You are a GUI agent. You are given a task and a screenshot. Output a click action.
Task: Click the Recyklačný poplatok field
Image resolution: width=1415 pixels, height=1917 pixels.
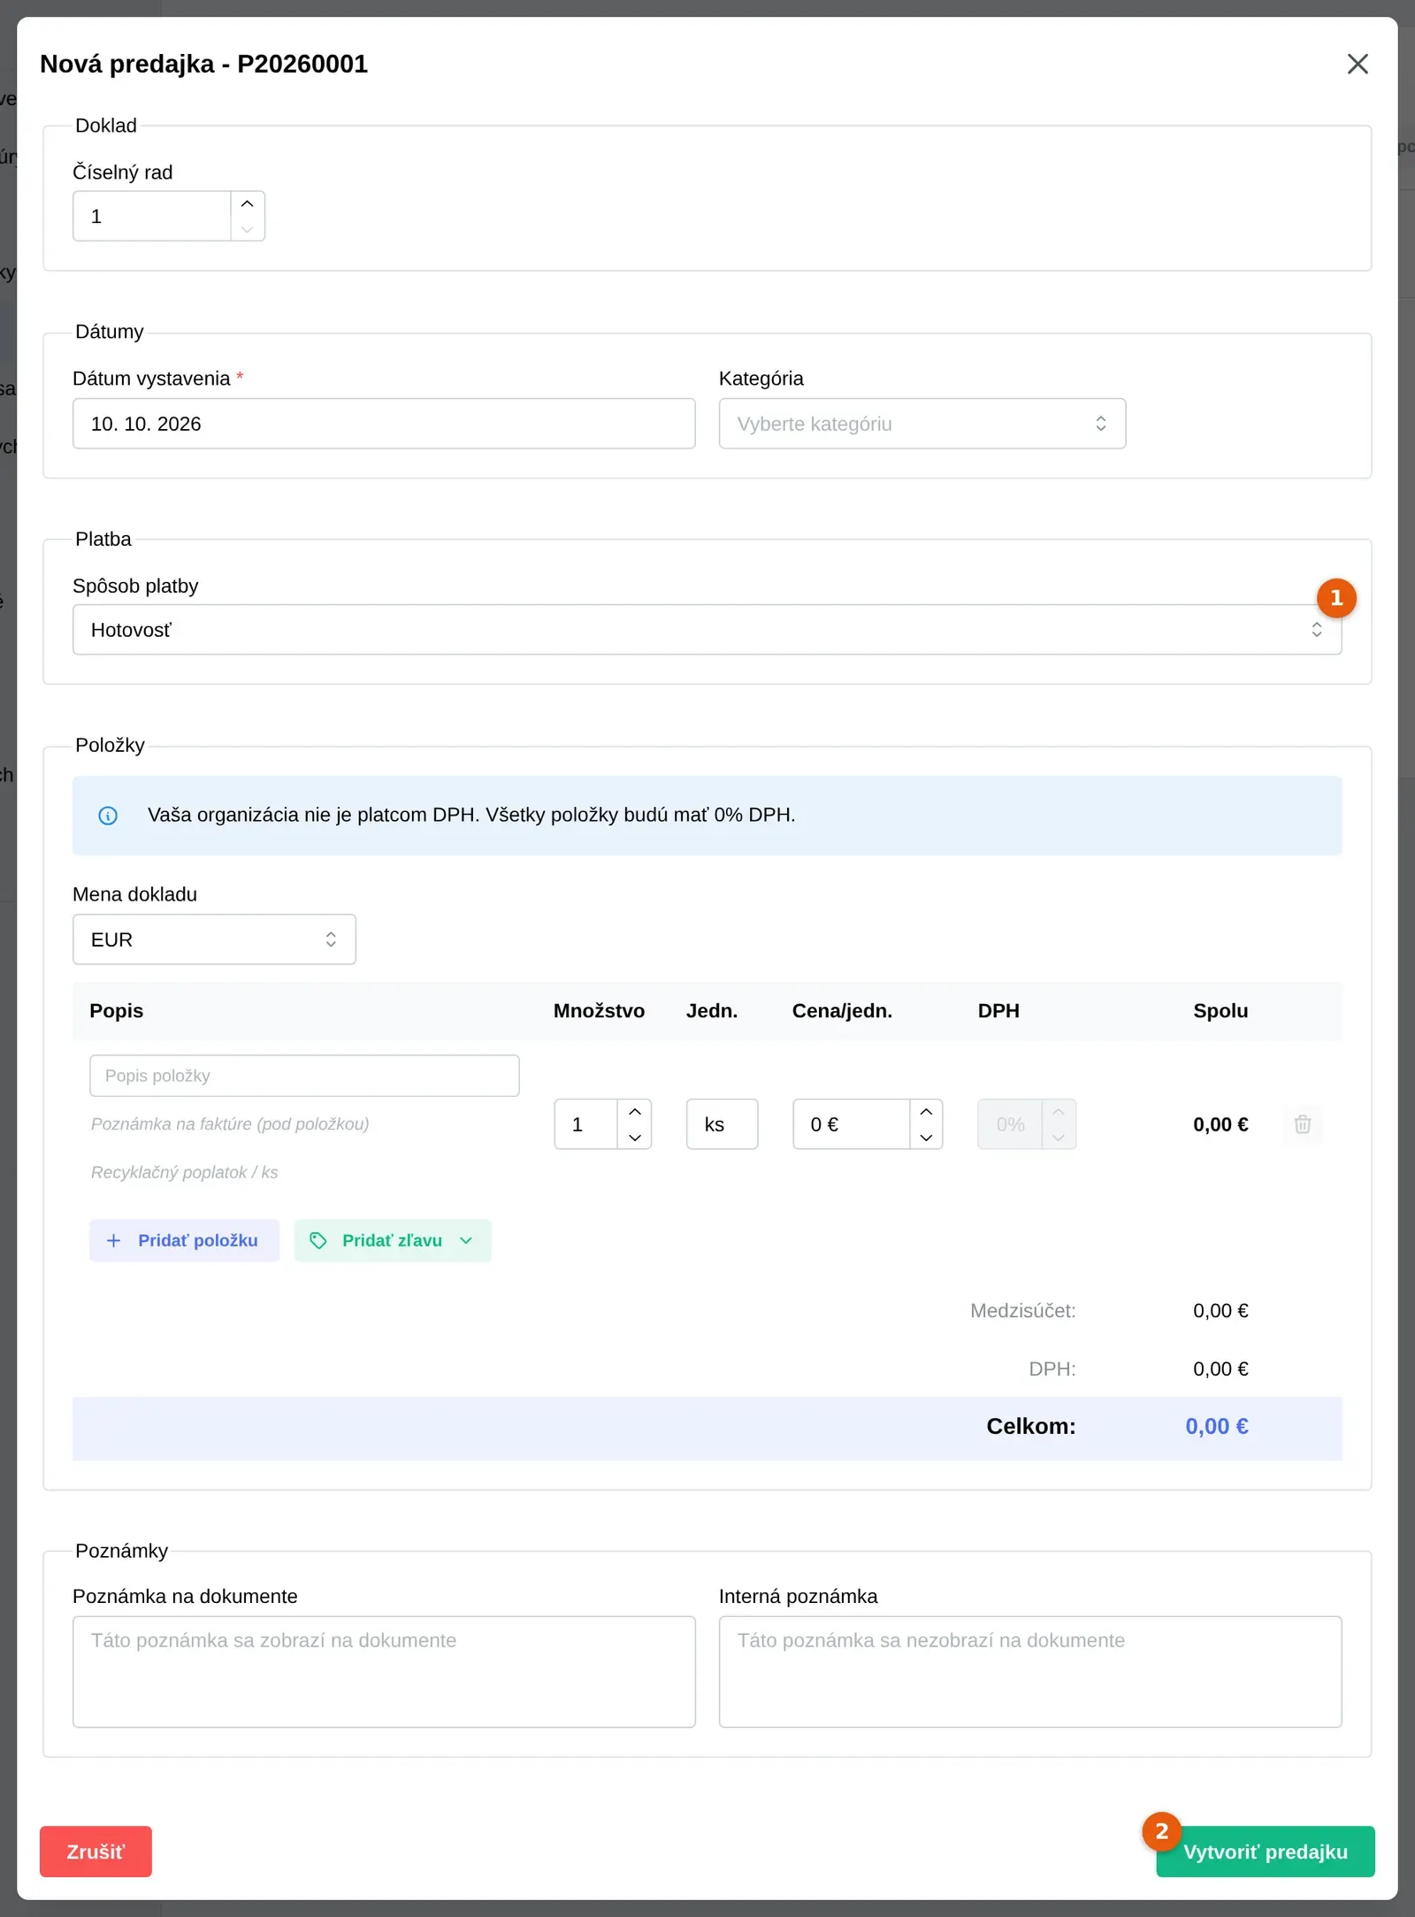pyautogui.click(x=304, y=1172)
